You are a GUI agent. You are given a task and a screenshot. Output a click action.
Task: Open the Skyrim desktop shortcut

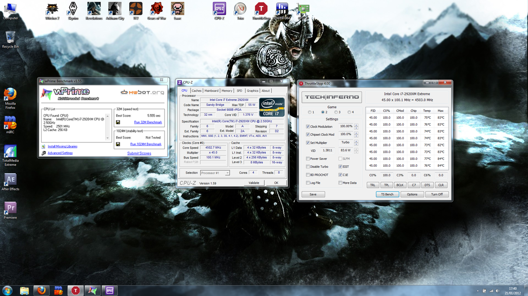click(73, 10)
